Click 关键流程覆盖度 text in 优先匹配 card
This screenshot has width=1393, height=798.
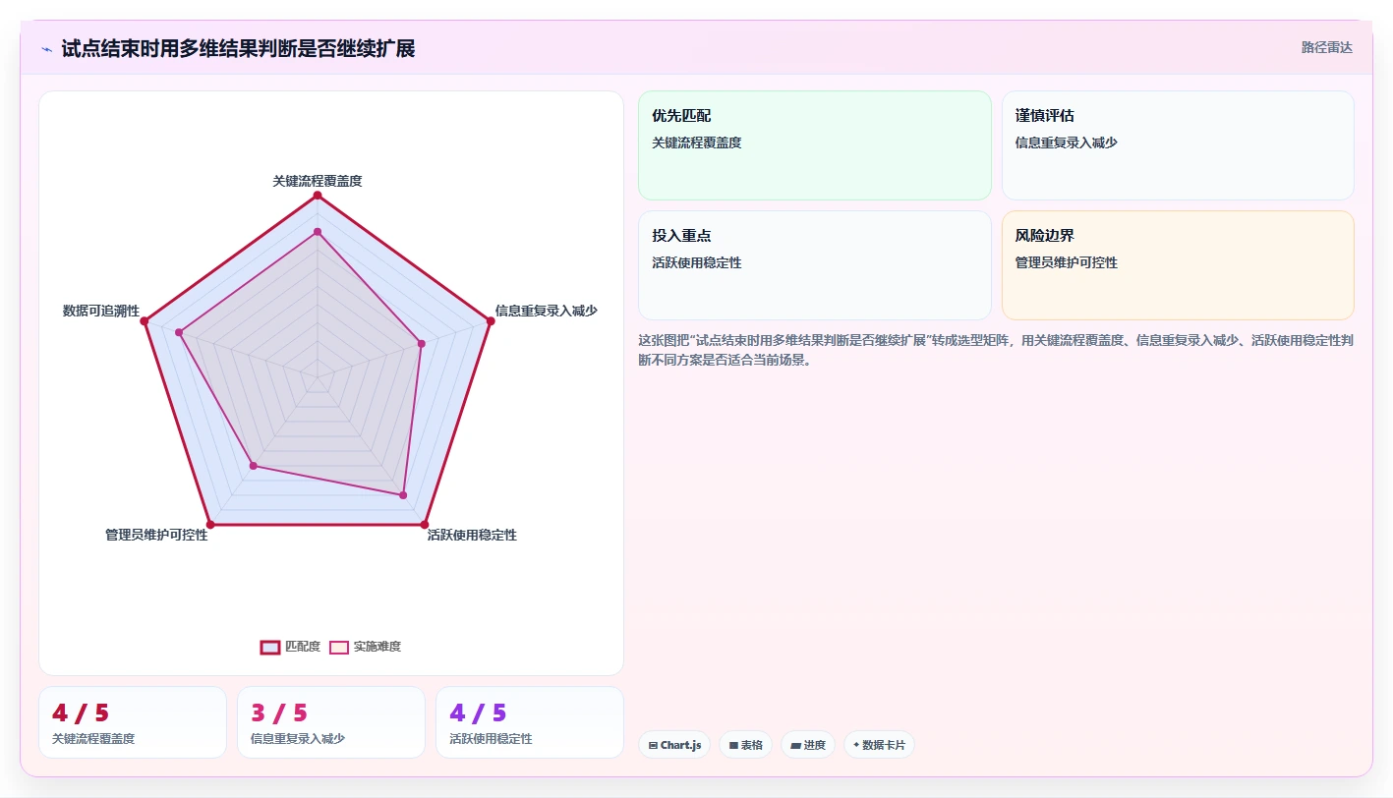coord(697,142)
